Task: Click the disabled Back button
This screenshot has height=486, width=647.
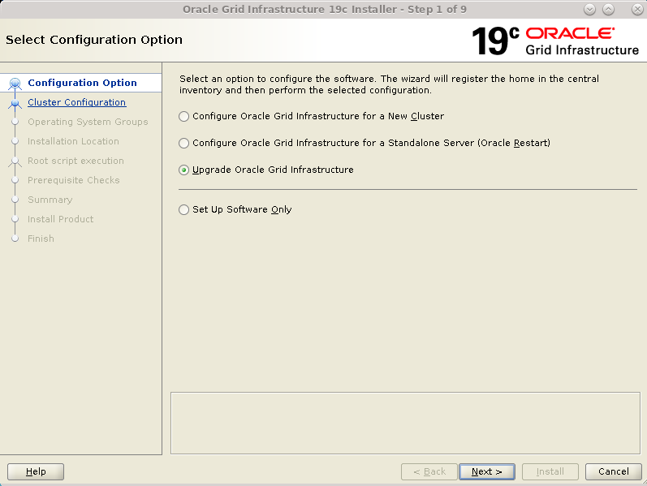Action: tap(429, 471)
